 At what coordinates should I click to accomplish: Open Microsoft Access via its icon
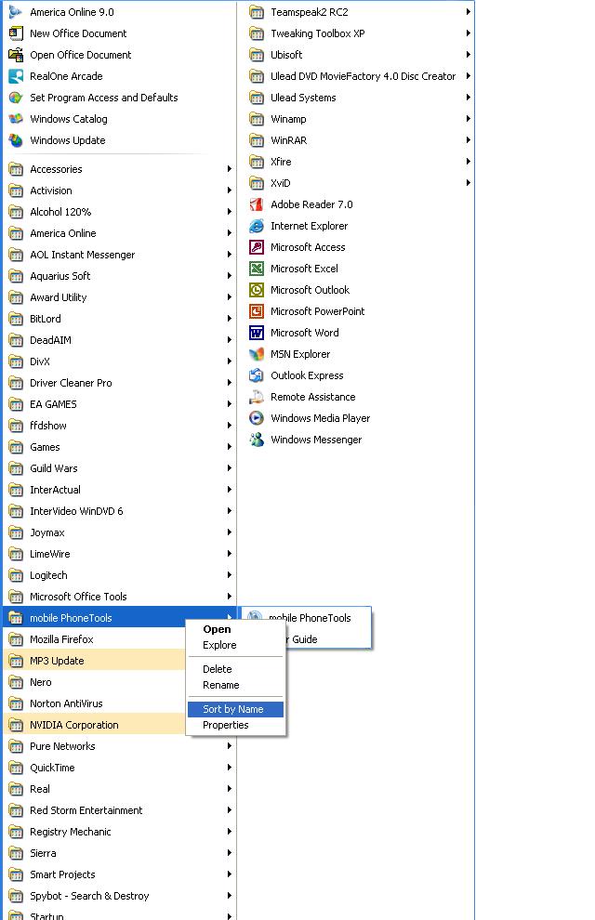[x=257, y=247]
